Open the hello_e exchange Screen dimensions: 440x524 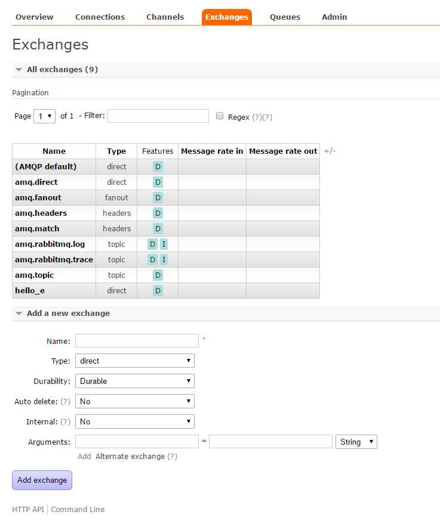pos(30,290)
